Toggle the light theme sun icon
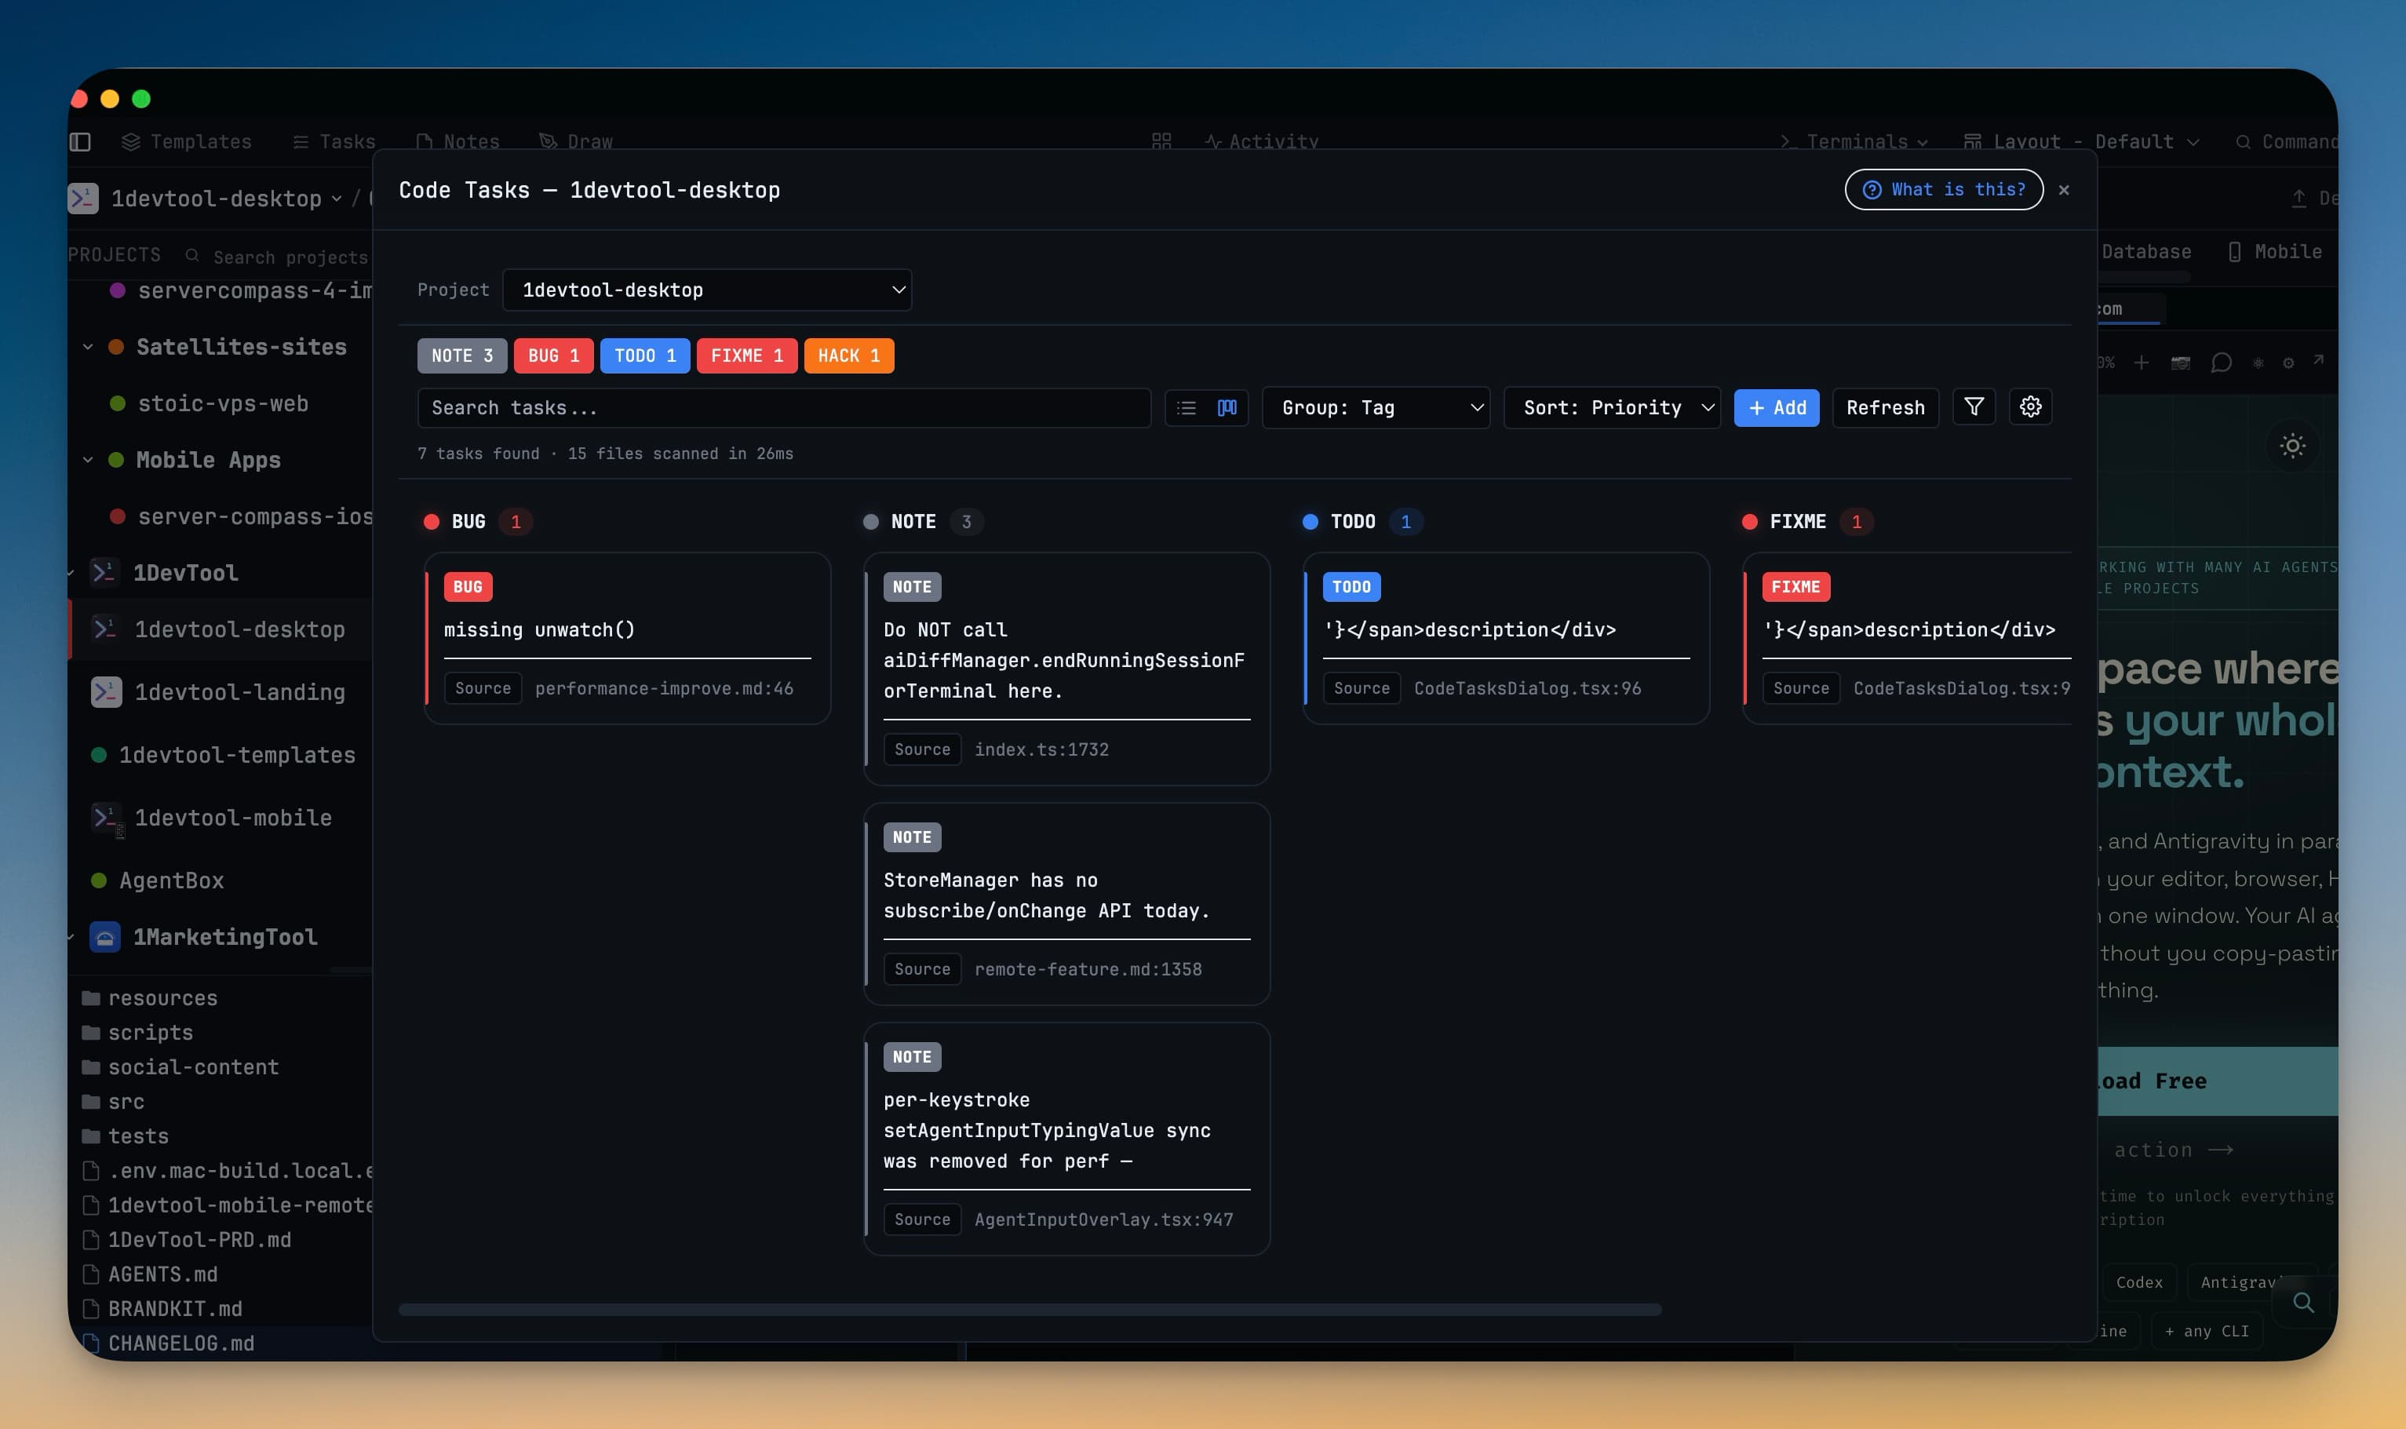Viewport: 2406px width, 1429px height. pos(2292,446)
